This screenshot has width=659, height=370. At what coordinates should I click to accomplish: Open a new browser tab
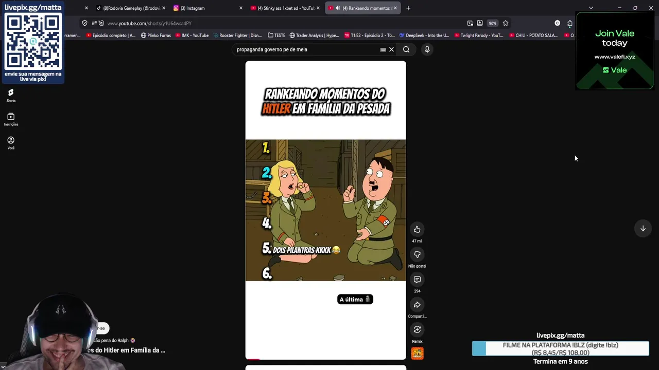tap(408, 8)
